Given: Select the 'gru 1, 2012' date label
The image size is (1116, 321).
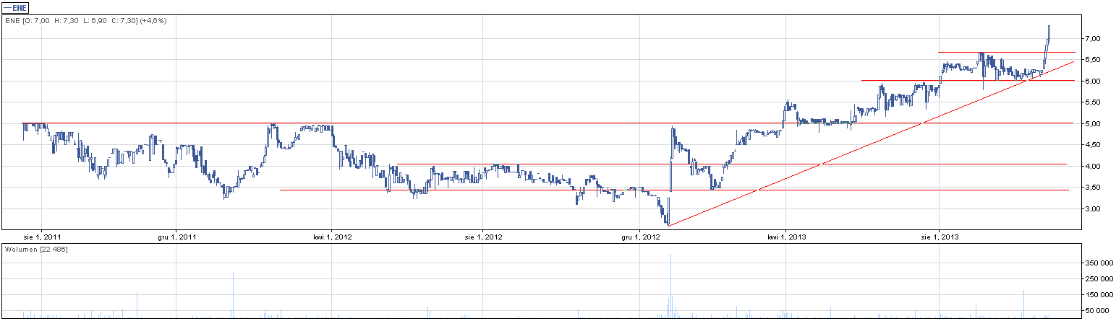Looking at the screenshot, I should (640, 237).
